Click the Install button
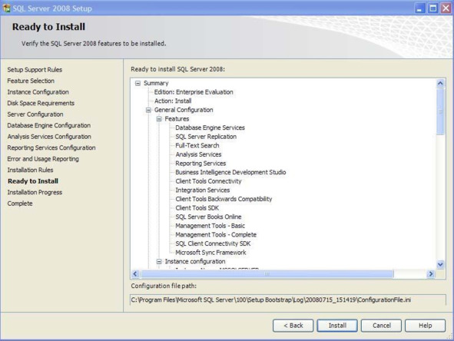This screenshot has height=341, width=454. [337, 326]
